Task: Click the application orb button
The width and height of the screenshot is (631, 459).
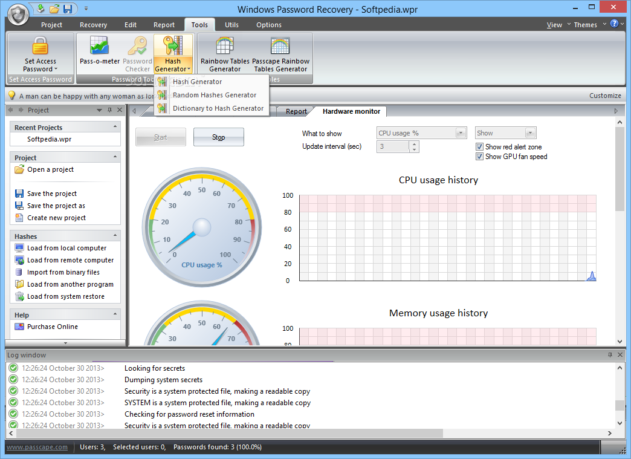Action: [x=18, y=15]
